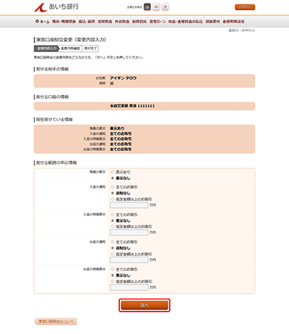Click the ログオフ button
The height and width of the screenshot is (334, 289).
[245, 7]
